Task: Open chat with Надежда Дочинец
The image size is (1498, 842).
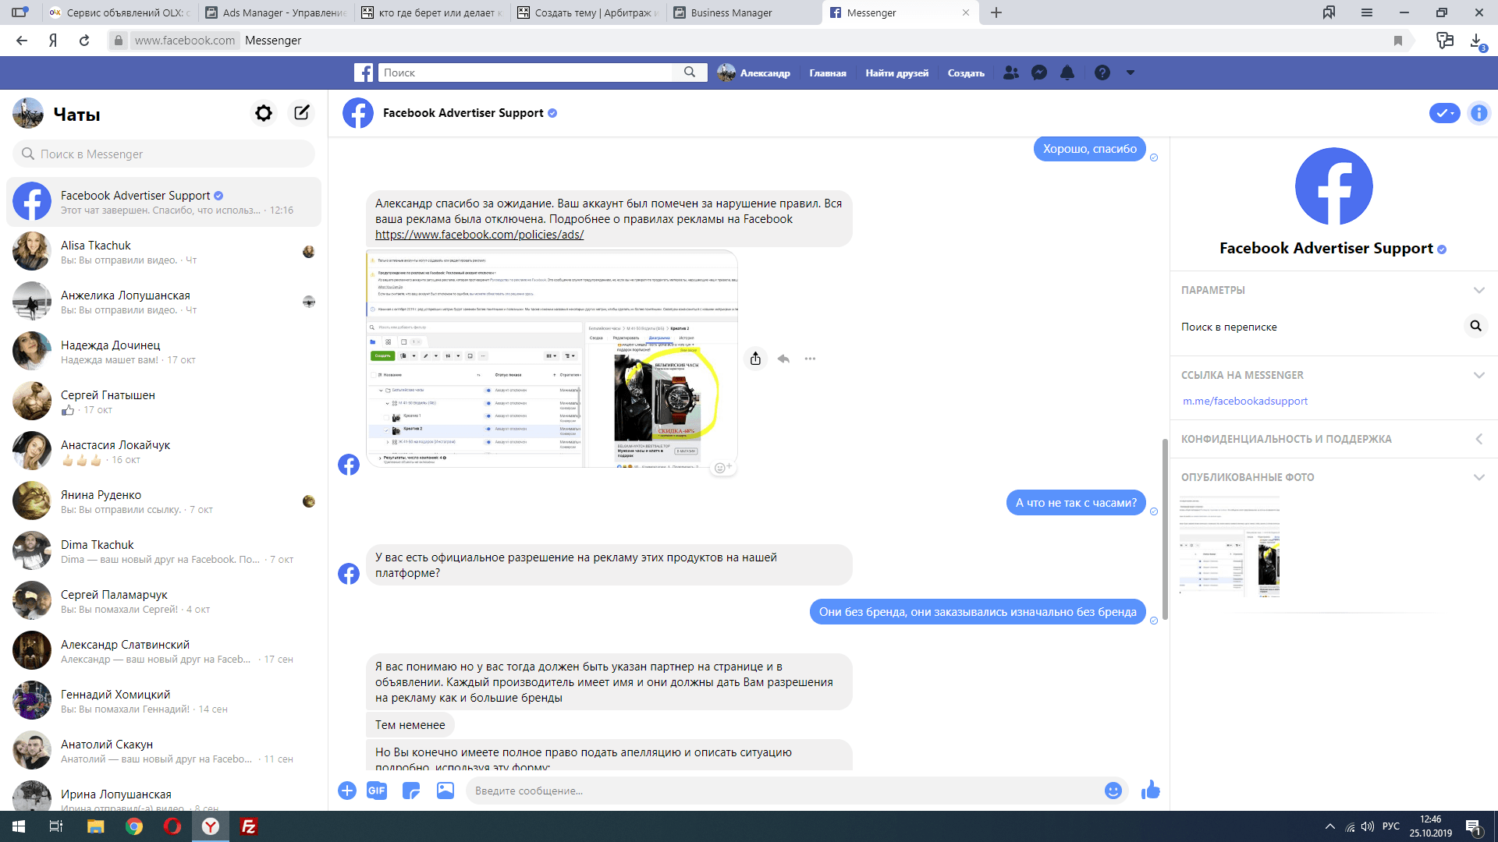Action: pyautogui.click(x=164, y=352)
